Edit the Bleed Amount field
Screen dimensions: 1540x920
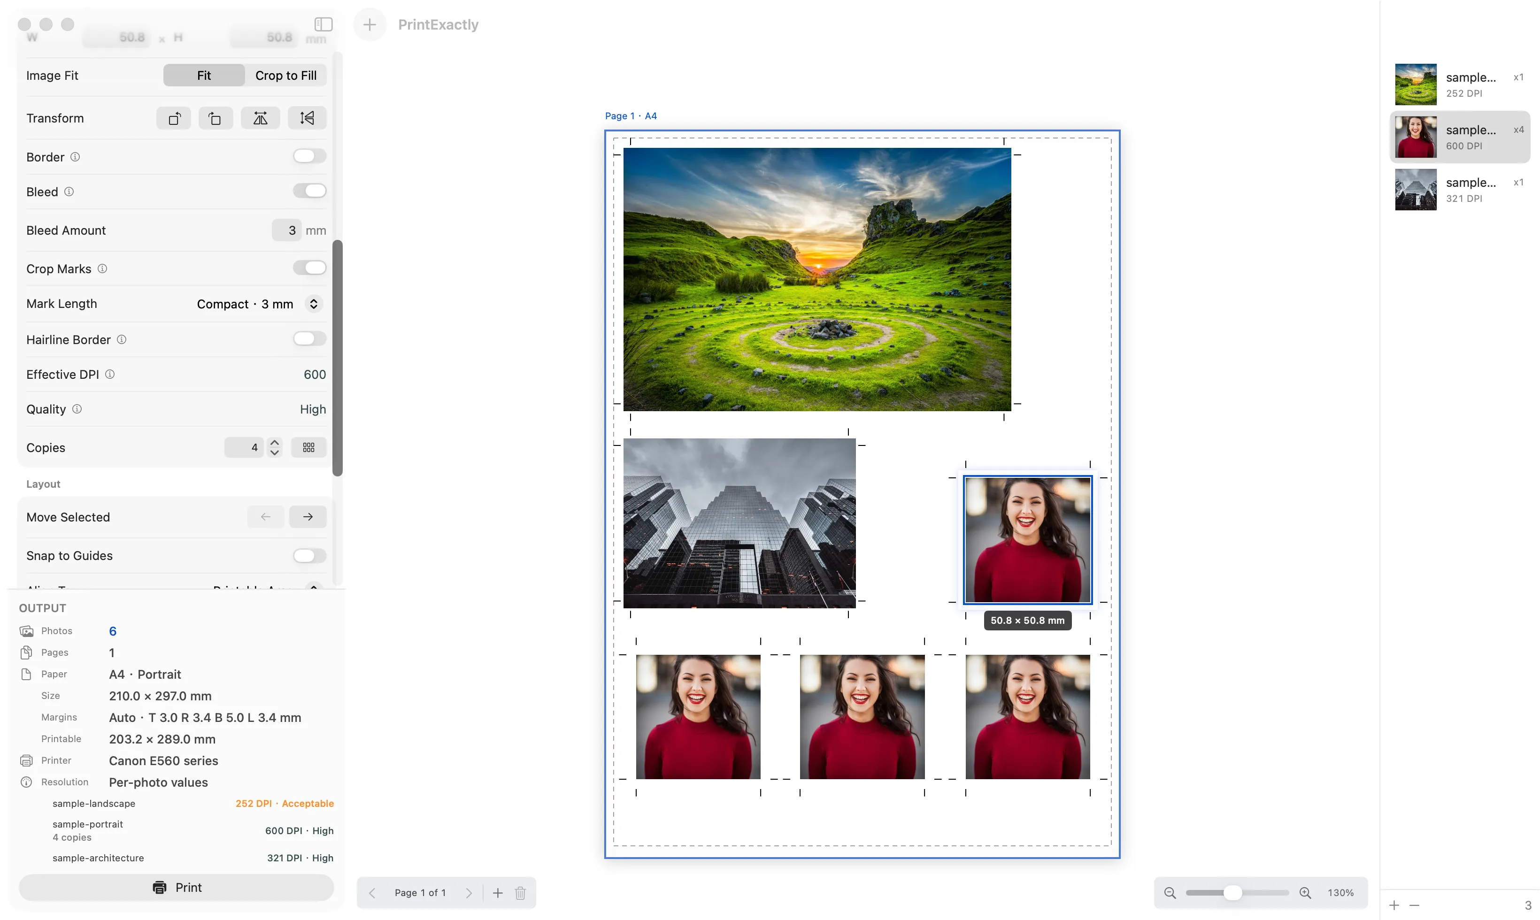[286, 230]
